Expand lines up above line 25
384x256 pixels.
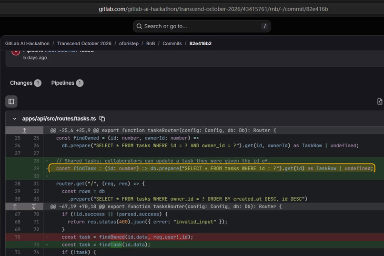click(x=24, y=130)
